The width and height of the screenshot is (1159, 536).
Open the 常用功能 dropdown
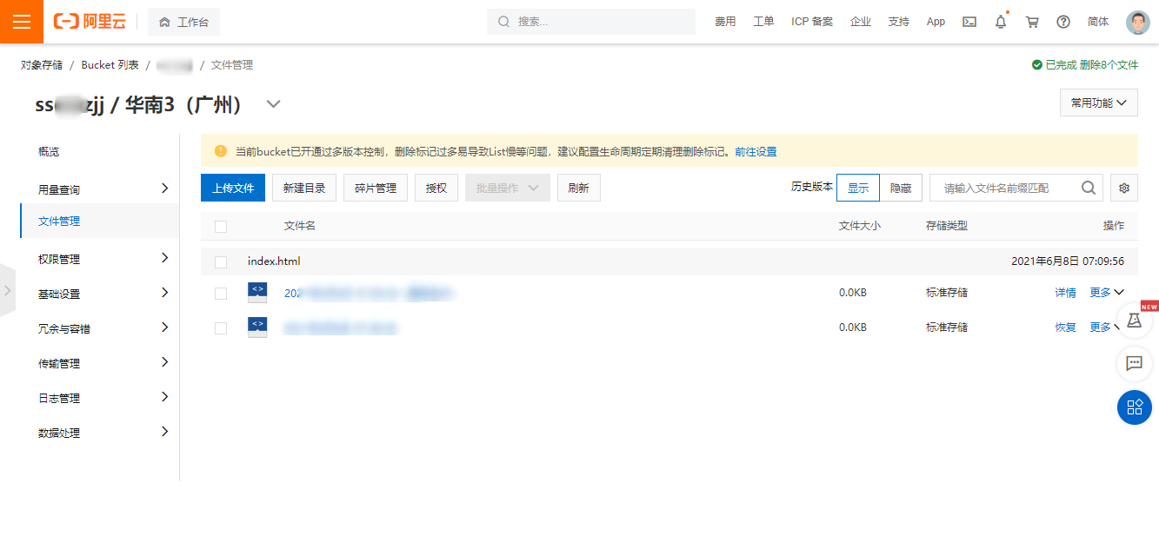pyautogui.click(x=1099, y=103)
